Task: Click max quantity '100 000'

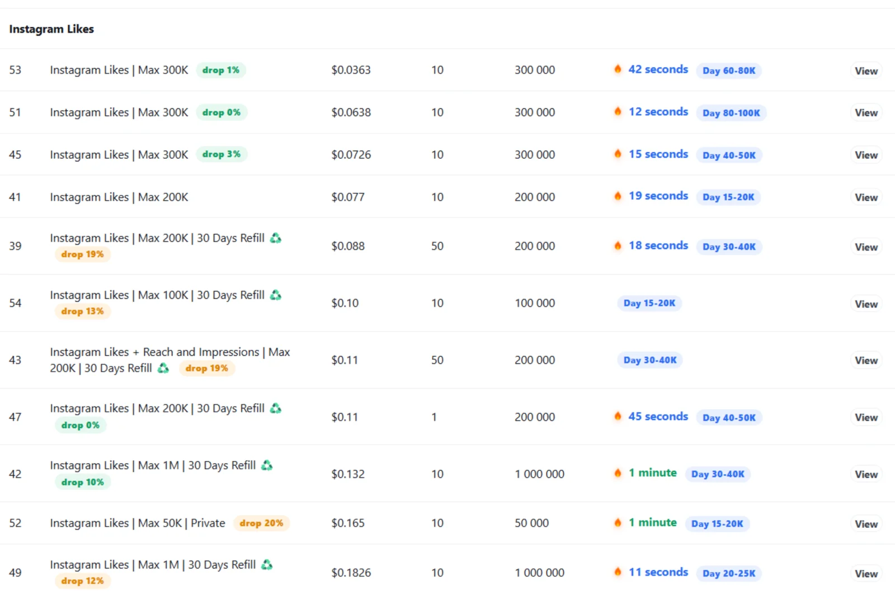Action: (x=535, y=303)
